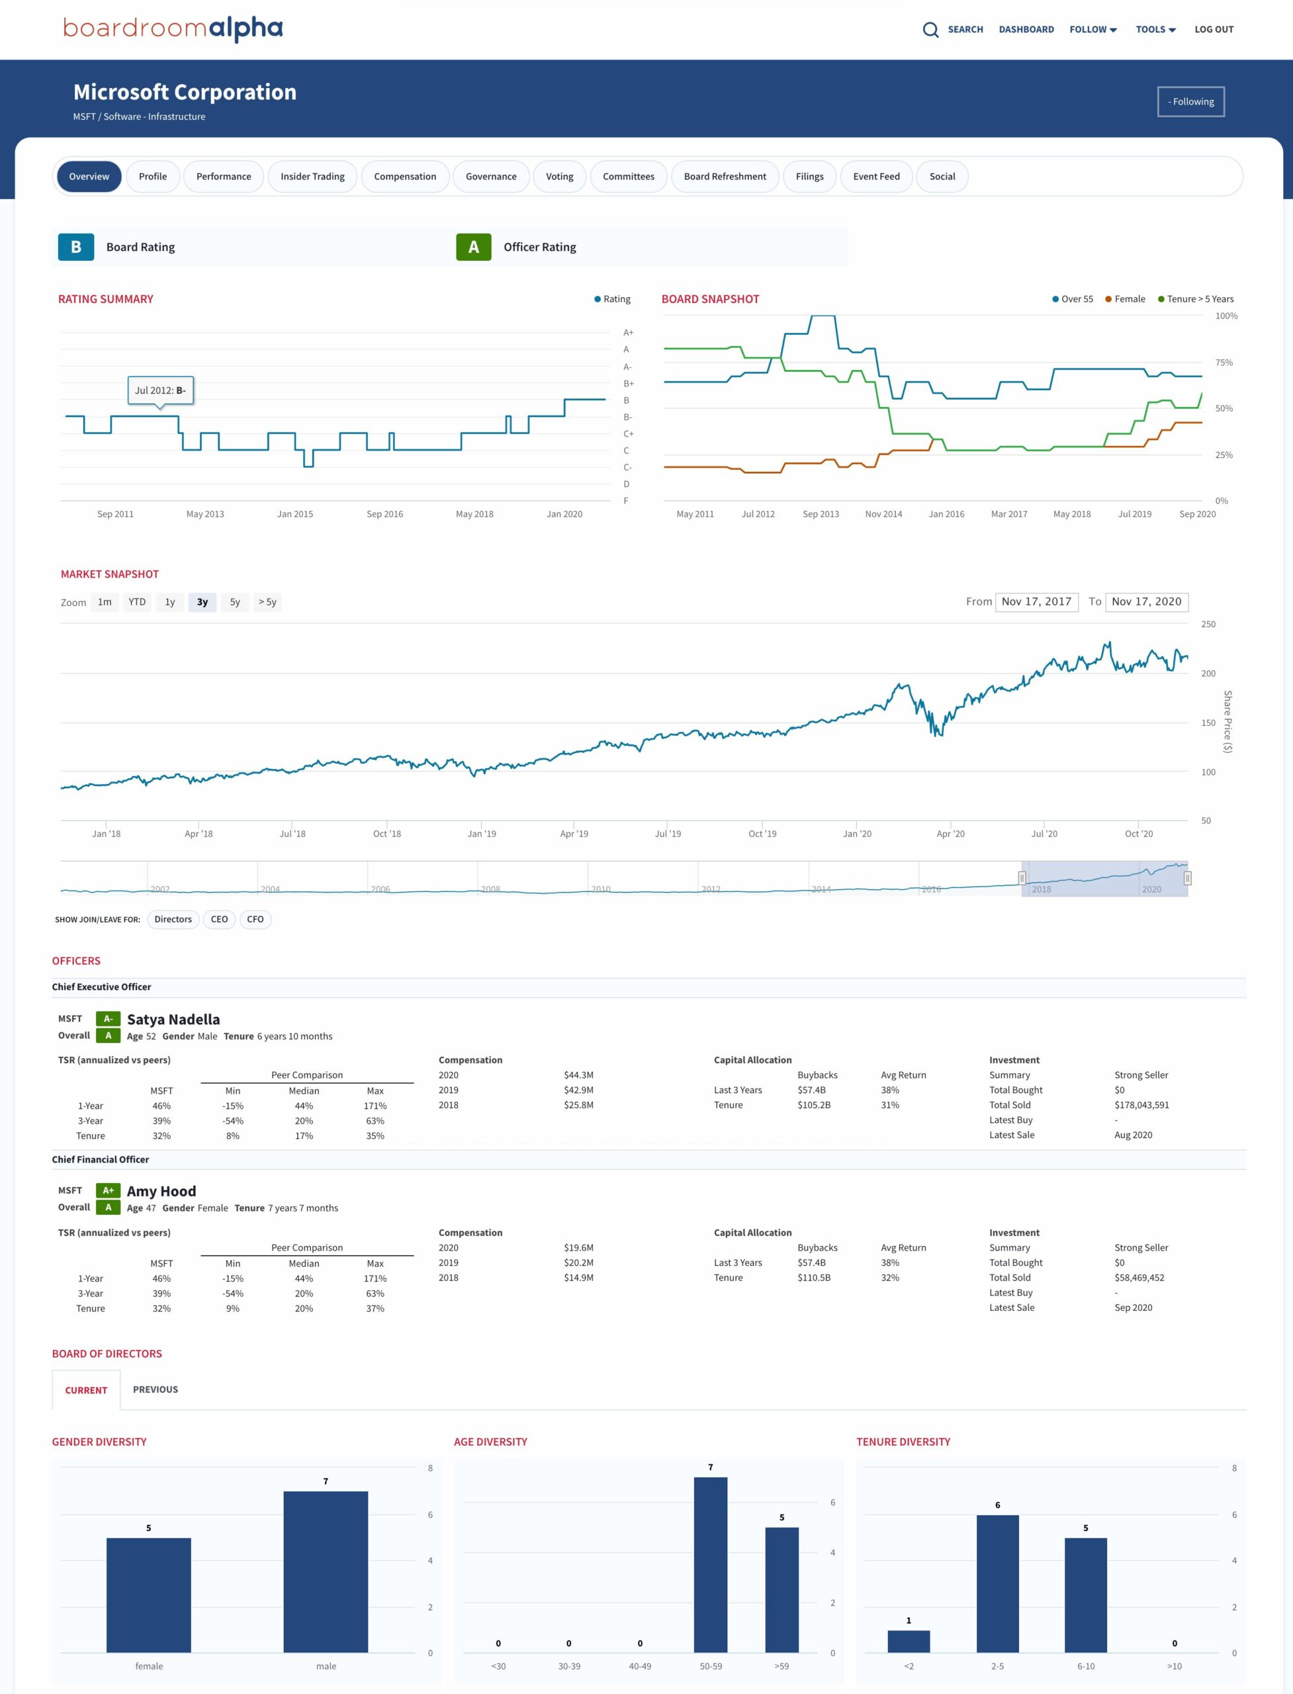Open the Voting tab
The height and width of the screenshot is (1694, 1293).
point(560,176)
